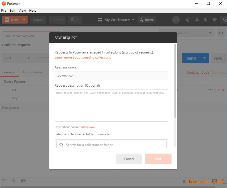This screenshot has height=188, width=227.
Task: Open the Bootcamp graduation cap icon
Action: tap(184, 181)
